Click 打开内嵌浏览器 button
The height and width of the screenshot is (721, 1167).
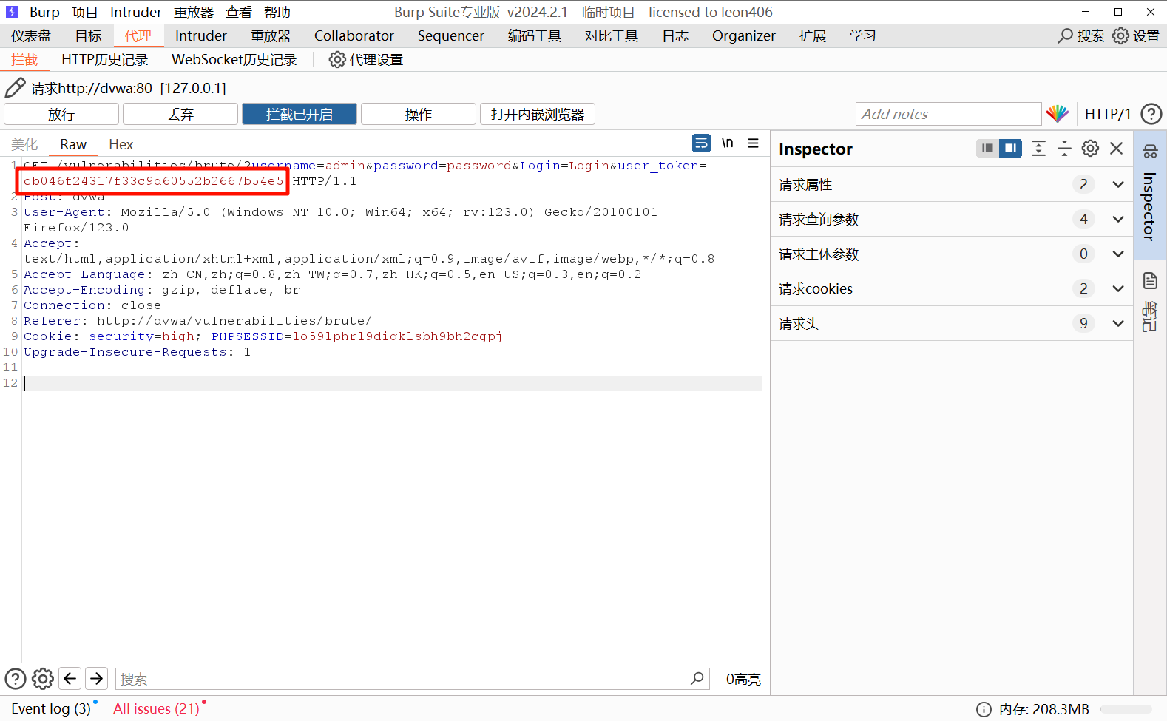pyautogui.click(x=538, y=114)
